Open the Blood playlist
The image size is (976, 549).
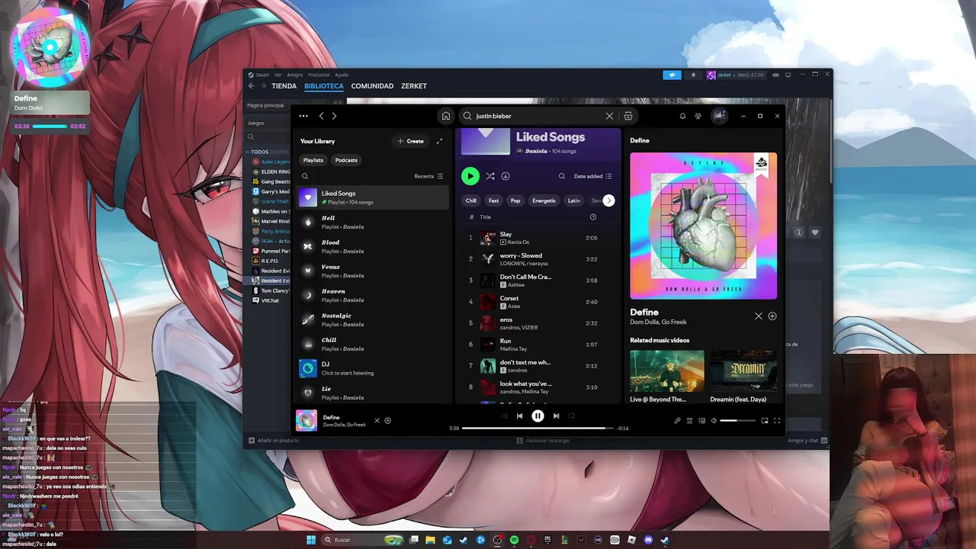373,246
